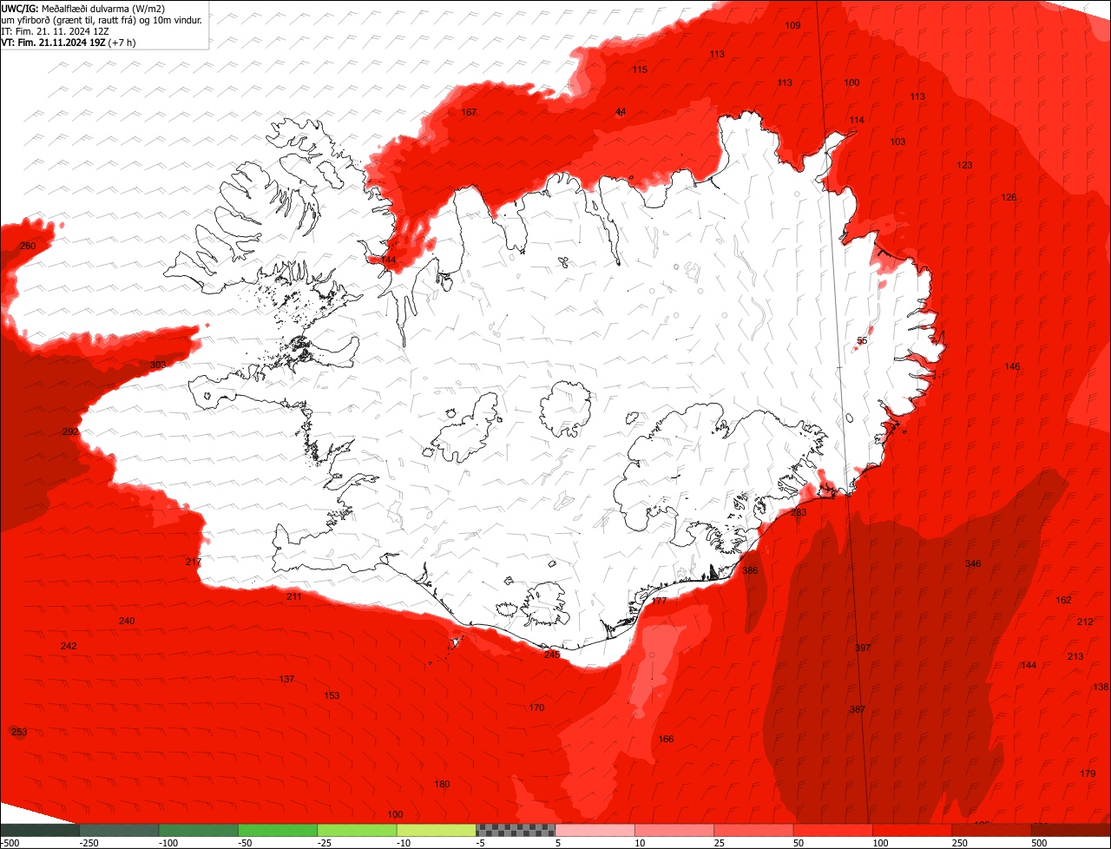Click the map value 114 in the northeast
This screenshot has height=849, width=1111.
(x=857, y=120)
